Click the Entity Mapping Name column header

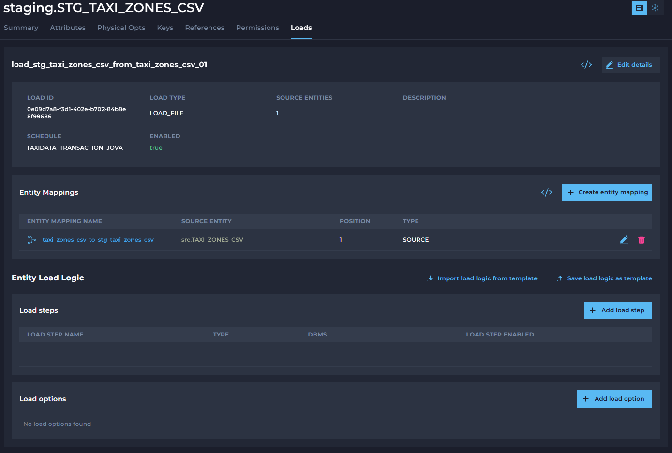click(65, 221)
